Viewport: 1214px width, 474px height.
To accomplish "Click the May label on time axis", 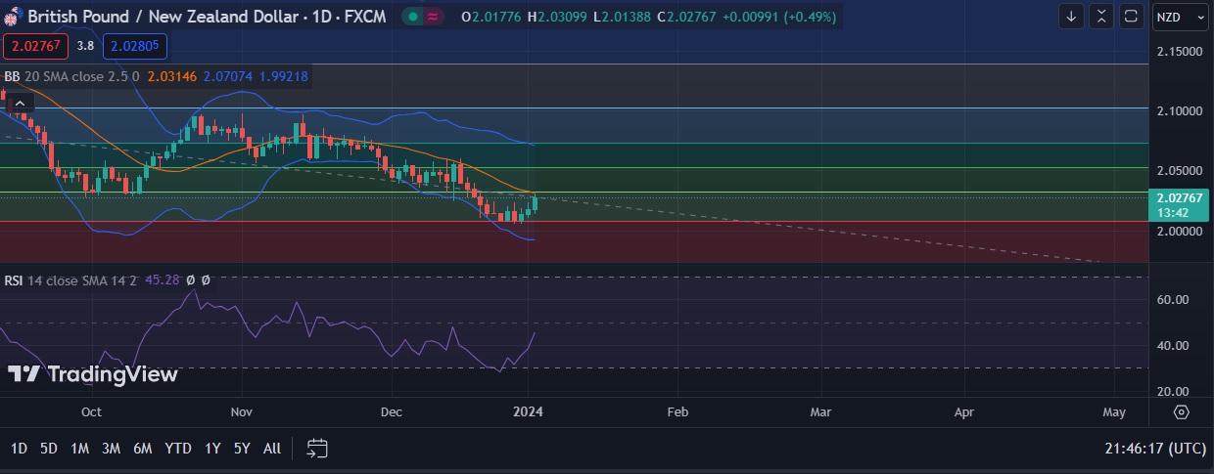I will click(x=1114, y=411).
